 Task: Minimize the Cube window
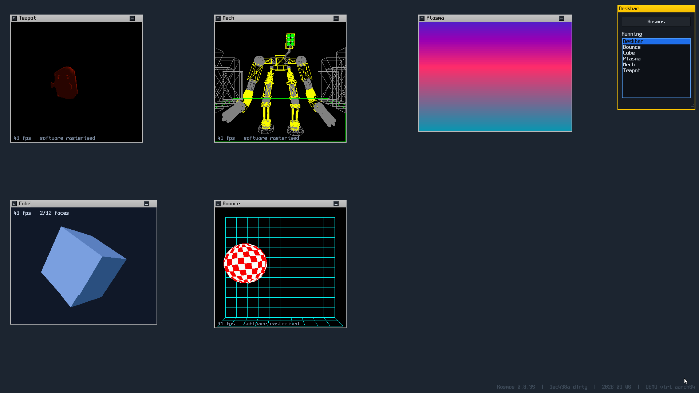(147, 204)
